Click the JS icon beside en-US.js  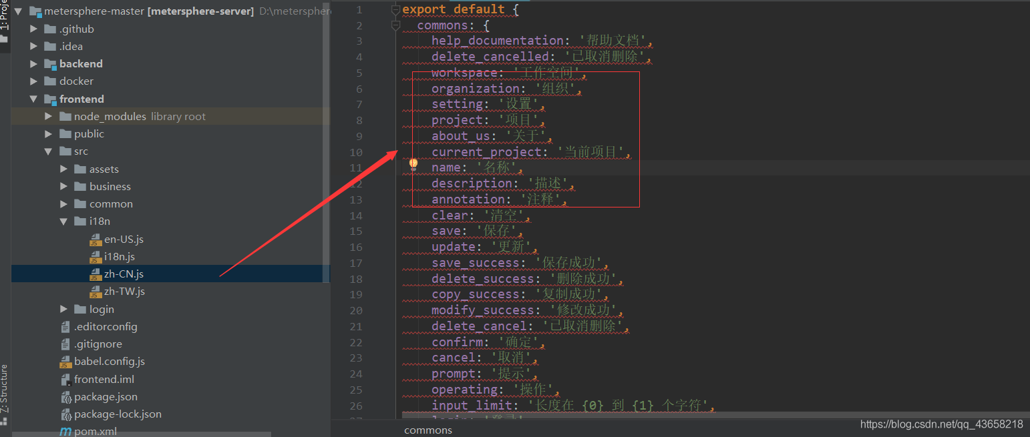tap(97, 239)
